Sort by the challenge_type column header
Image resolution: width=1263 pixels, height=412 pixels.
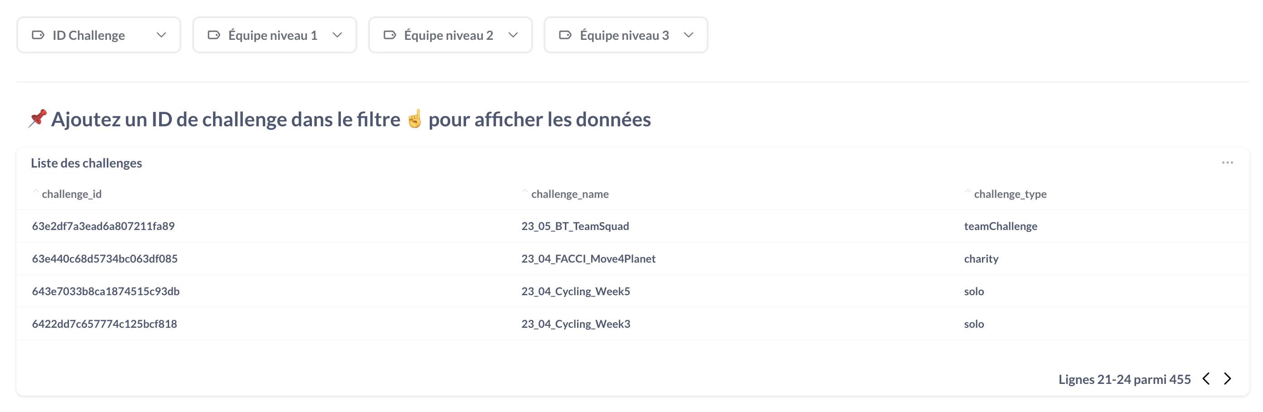pyautogui.click(x=1010, y=194)
